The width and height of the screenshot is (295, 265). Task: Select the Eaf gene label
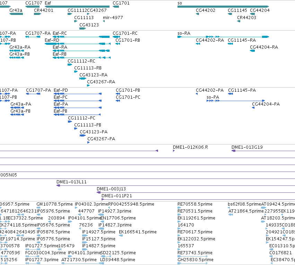[48, 3]
